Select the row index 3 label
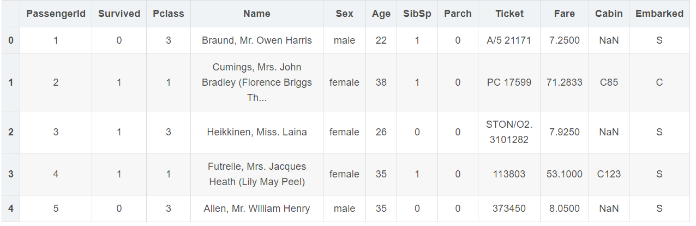The height and width of the screenshot is (226, 696). pyautogui.click(x=11, y=174)
